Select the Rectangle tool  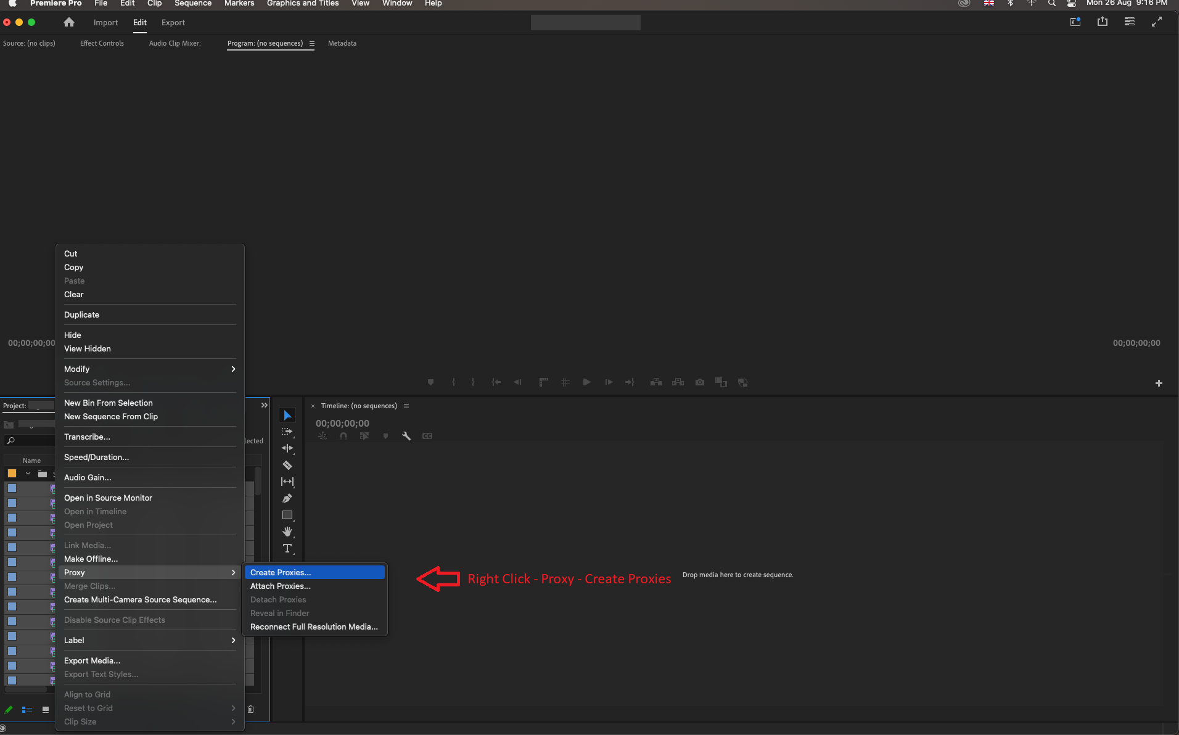pyautogui.click(x=287, y=515)
